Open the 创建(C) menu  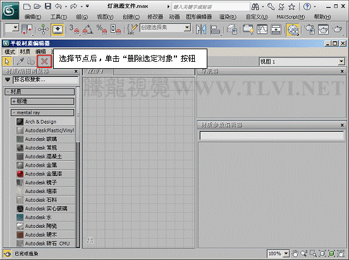[x=131, y=17]
